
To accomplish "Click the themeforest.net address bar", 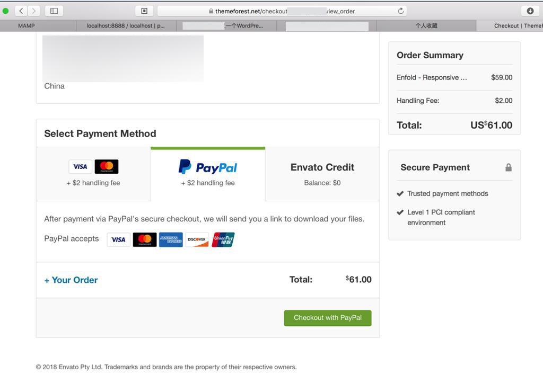I will (282, 11).
